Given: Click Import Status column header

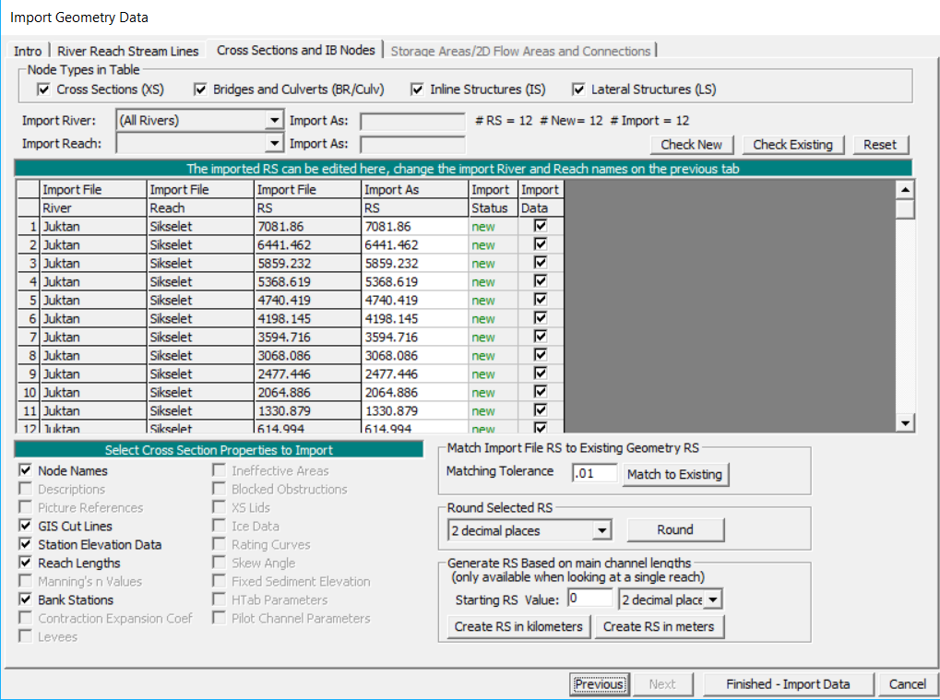Looking at the screenshot, I should point(493,199).
